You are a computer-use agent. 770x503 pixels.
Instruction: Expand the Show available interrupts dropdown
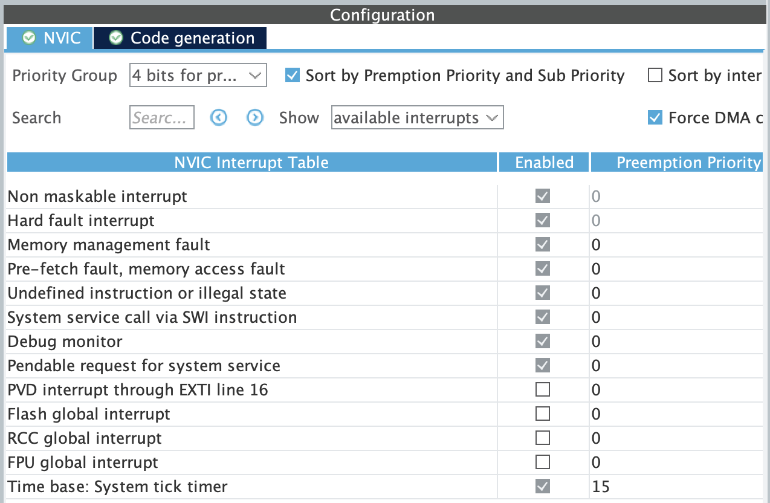pos(417,118)
